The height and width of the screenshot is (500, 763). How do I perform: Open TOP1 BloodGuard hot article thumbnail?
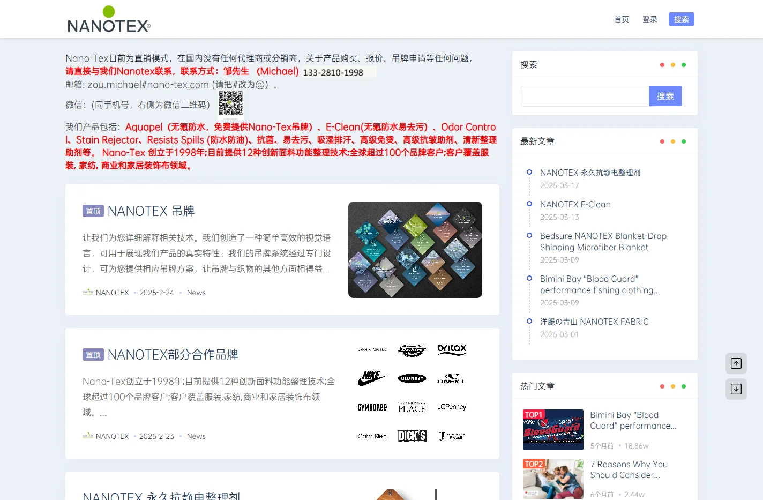pos(553,430)
